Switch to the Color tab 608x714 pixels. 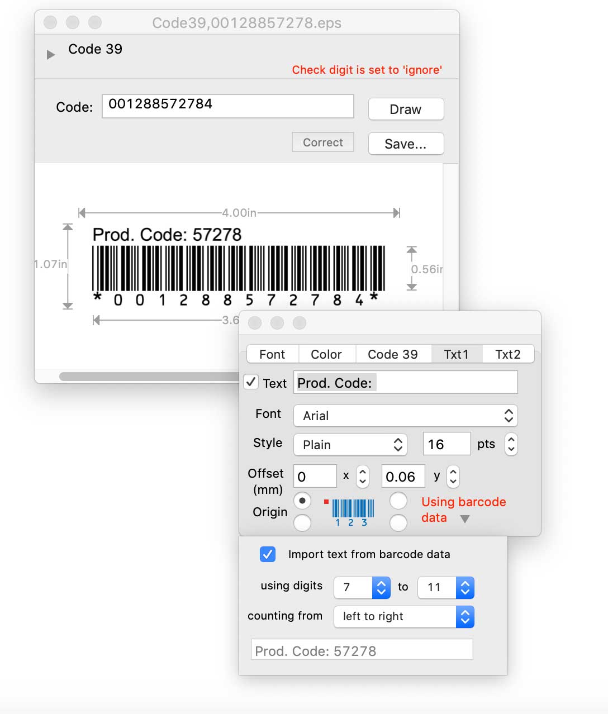(x=326, y=354)
